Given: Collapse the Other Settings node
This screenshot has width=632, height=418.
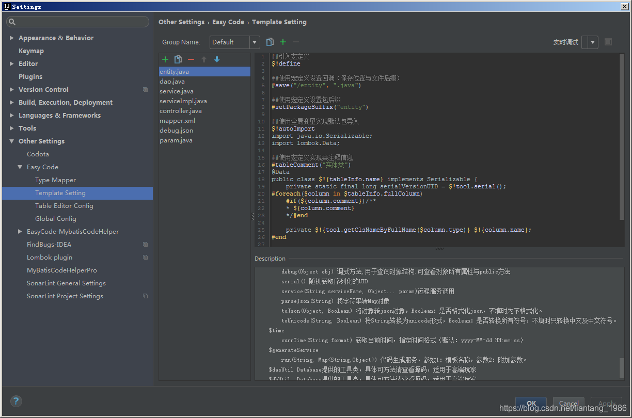Looking at the screenshot, I should point(12,141).
